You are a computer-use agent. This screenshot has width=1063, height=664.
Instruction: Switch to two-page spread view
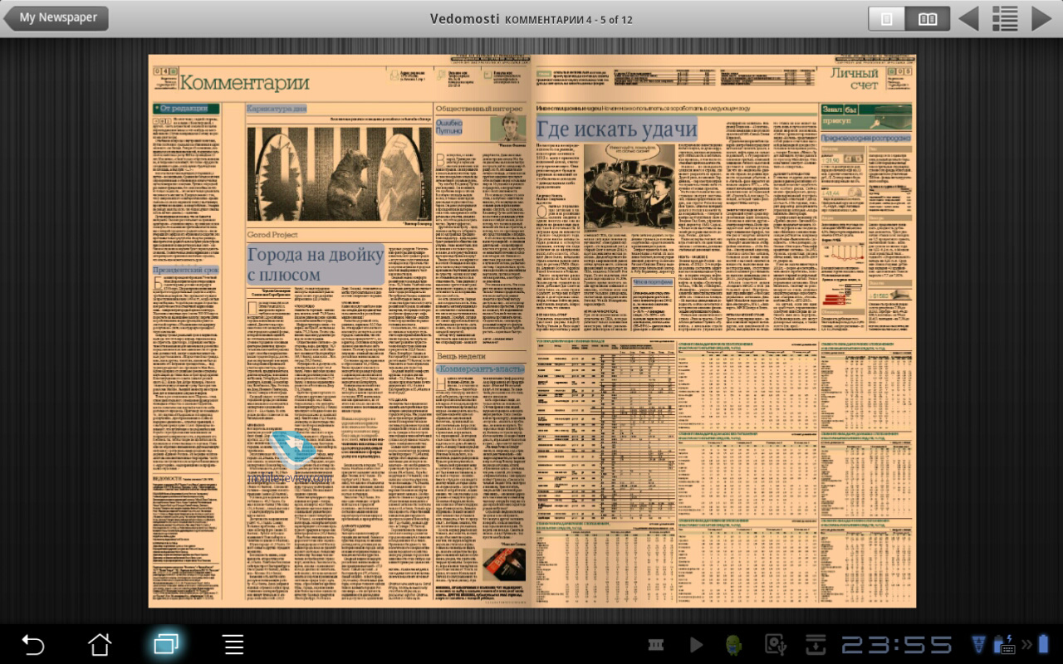pyautogui.click(x=927, y=18)
